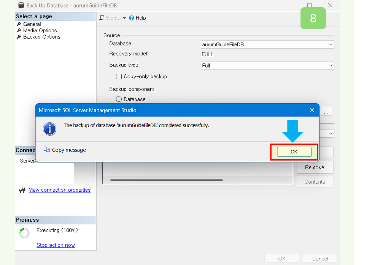Click the database icon in title bar
Screen dimensions: 372x265
[x=21, y=5]
